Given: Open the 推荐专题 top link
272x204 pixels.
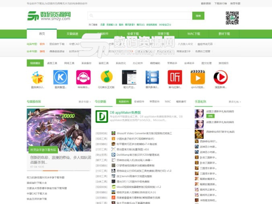Looking at the screenshot, I should click(x=235, y=4).
